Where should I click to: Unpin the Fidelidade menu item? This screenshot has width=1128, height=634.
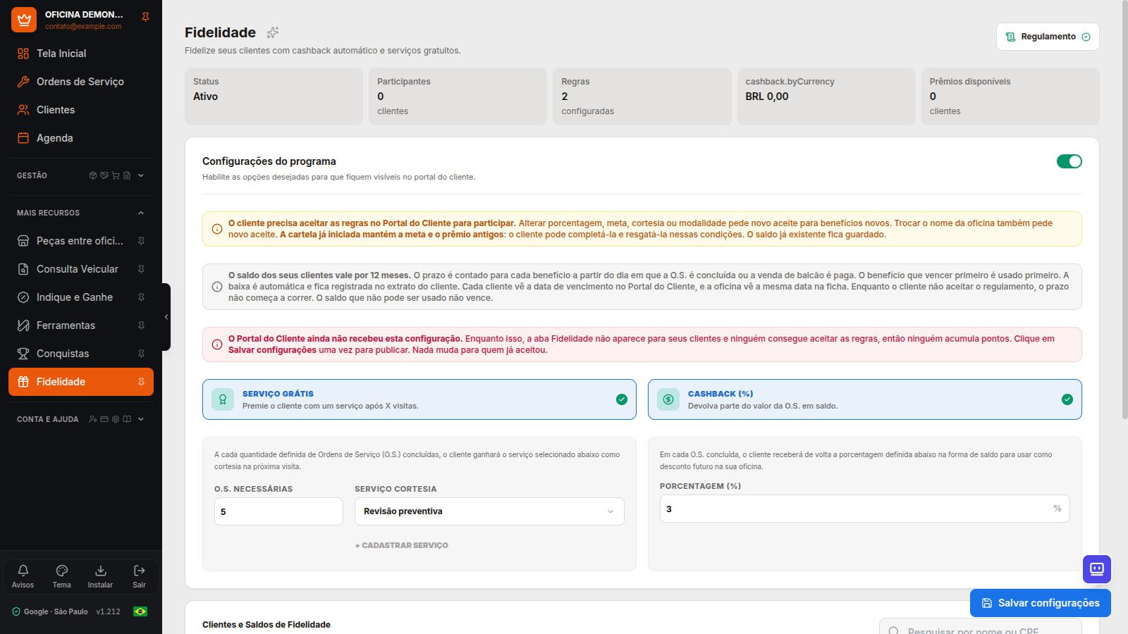tap(141, 382)
